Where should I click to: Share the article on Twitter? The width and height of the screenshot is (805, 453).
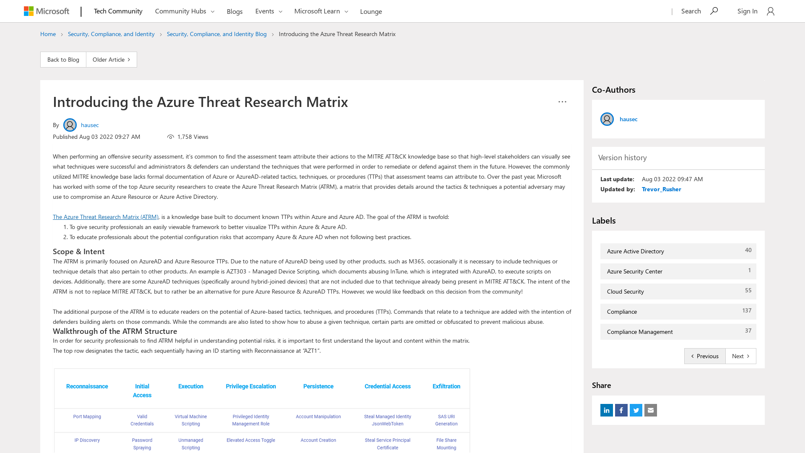coord(636,410)
